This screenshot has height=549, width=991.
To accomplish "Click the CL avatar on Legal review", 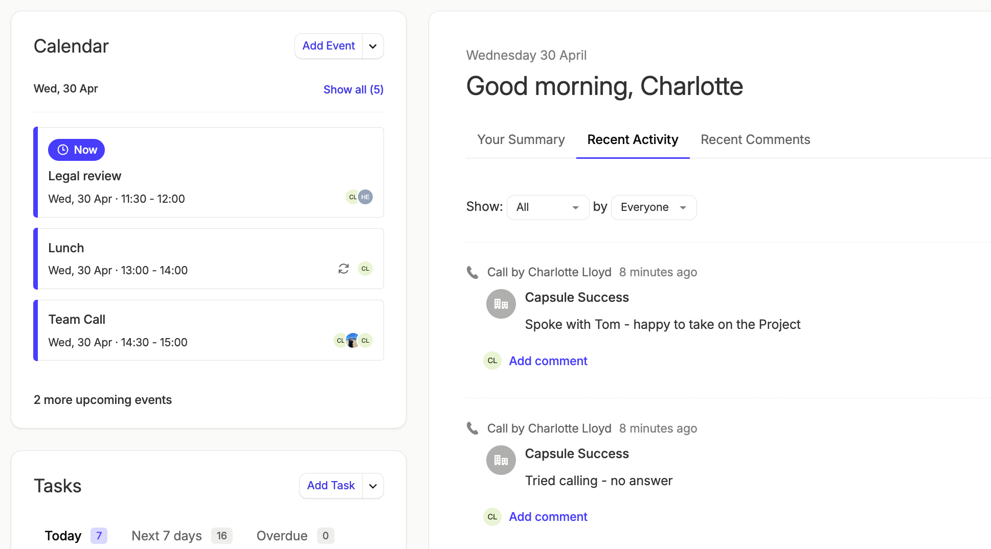I will (x=352, y=197).
